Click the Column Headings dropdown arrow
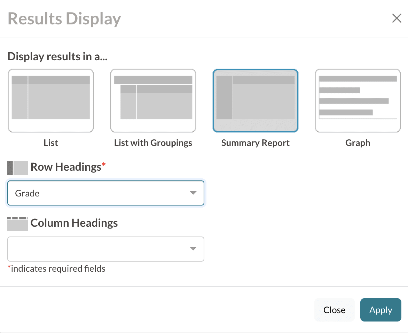This screenshot has width=408, height=333. 193,249
